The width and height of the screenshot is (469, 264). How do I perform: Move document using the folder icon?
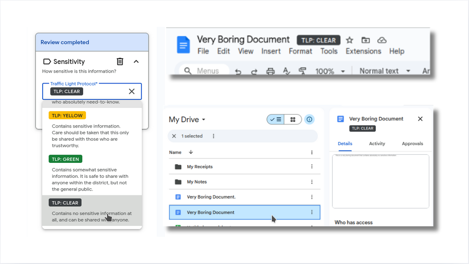click(x=365, y=40)
